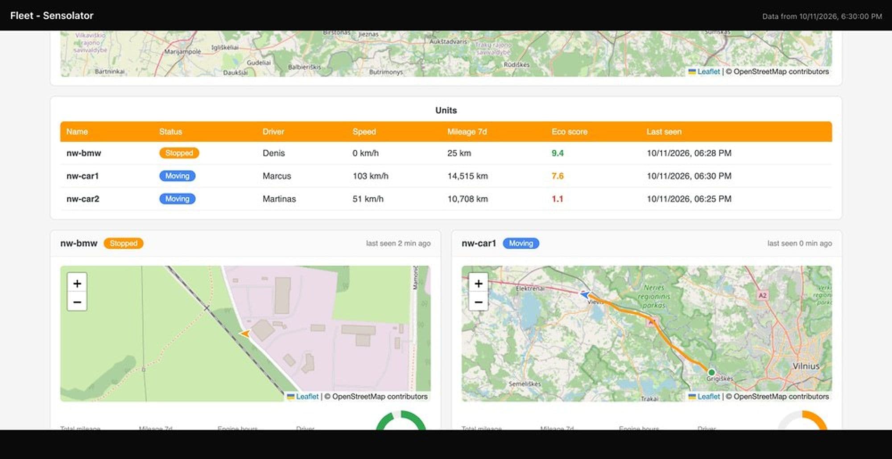Click the Driver column header
This screenshot has height=459, width=892.
(x=273, y=132)
